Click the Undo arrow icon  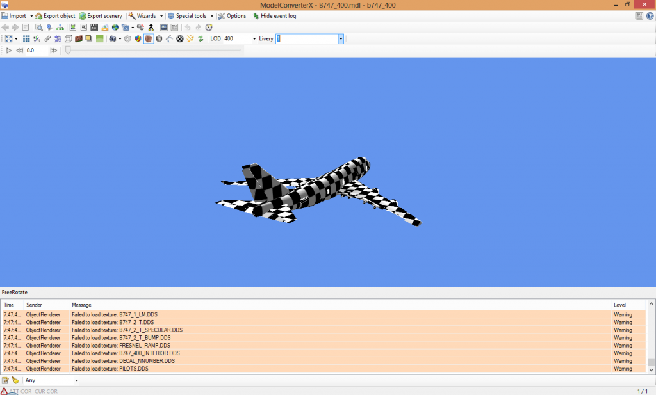(187, 27)
